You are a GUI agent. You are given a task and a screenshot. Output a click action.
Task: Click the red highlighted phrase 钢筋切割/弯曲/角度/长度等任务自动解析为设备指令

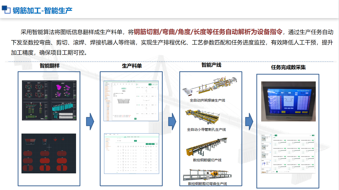point(208,32)
